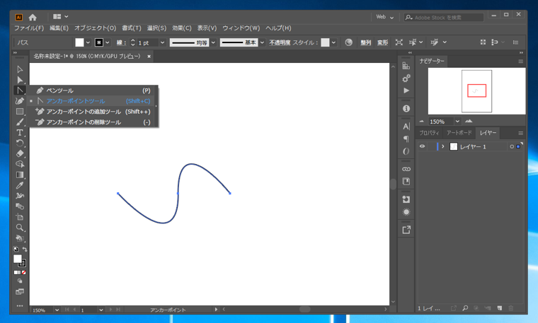Expand the レイヤー 1 layer contents
Screen dimensions: 538x323
click(443, 146)
